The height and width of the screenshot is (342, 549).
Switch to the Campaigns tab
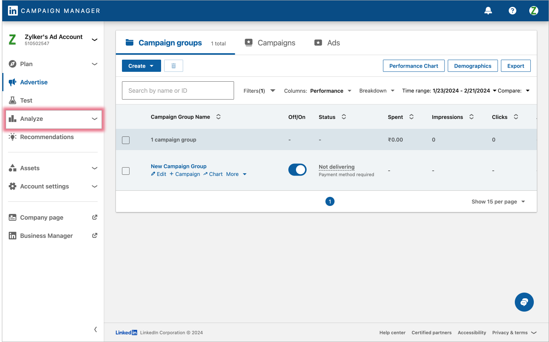point(270,43)
